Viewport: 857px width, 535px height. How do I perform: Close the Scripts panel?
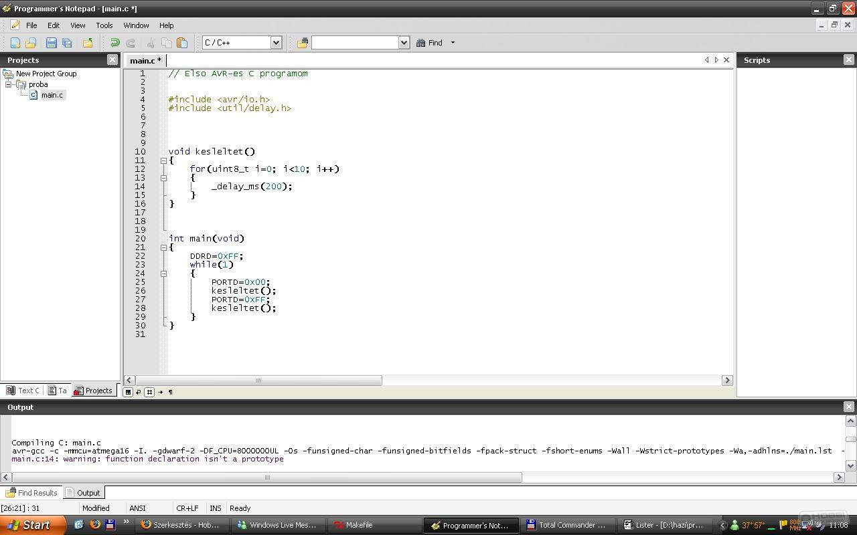[849, 60]
